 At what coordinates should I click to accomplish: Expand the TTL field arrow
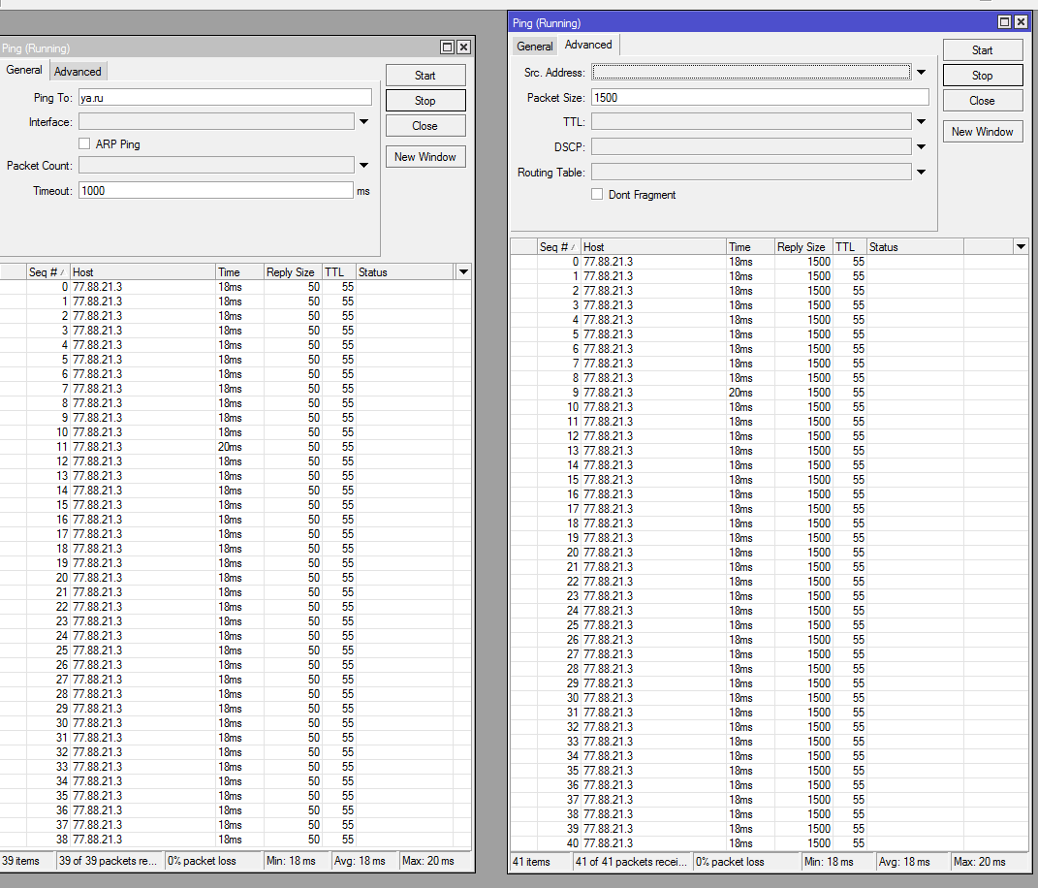tap(921, 122)
